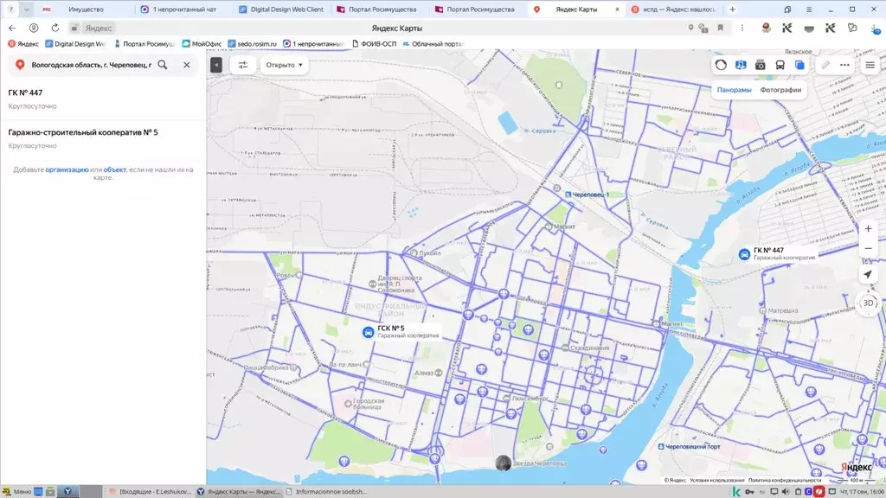Screen dimensions: 886x498
Task: Open the Звезда Череповца panorama thumbnail
Action: [503, 463]
